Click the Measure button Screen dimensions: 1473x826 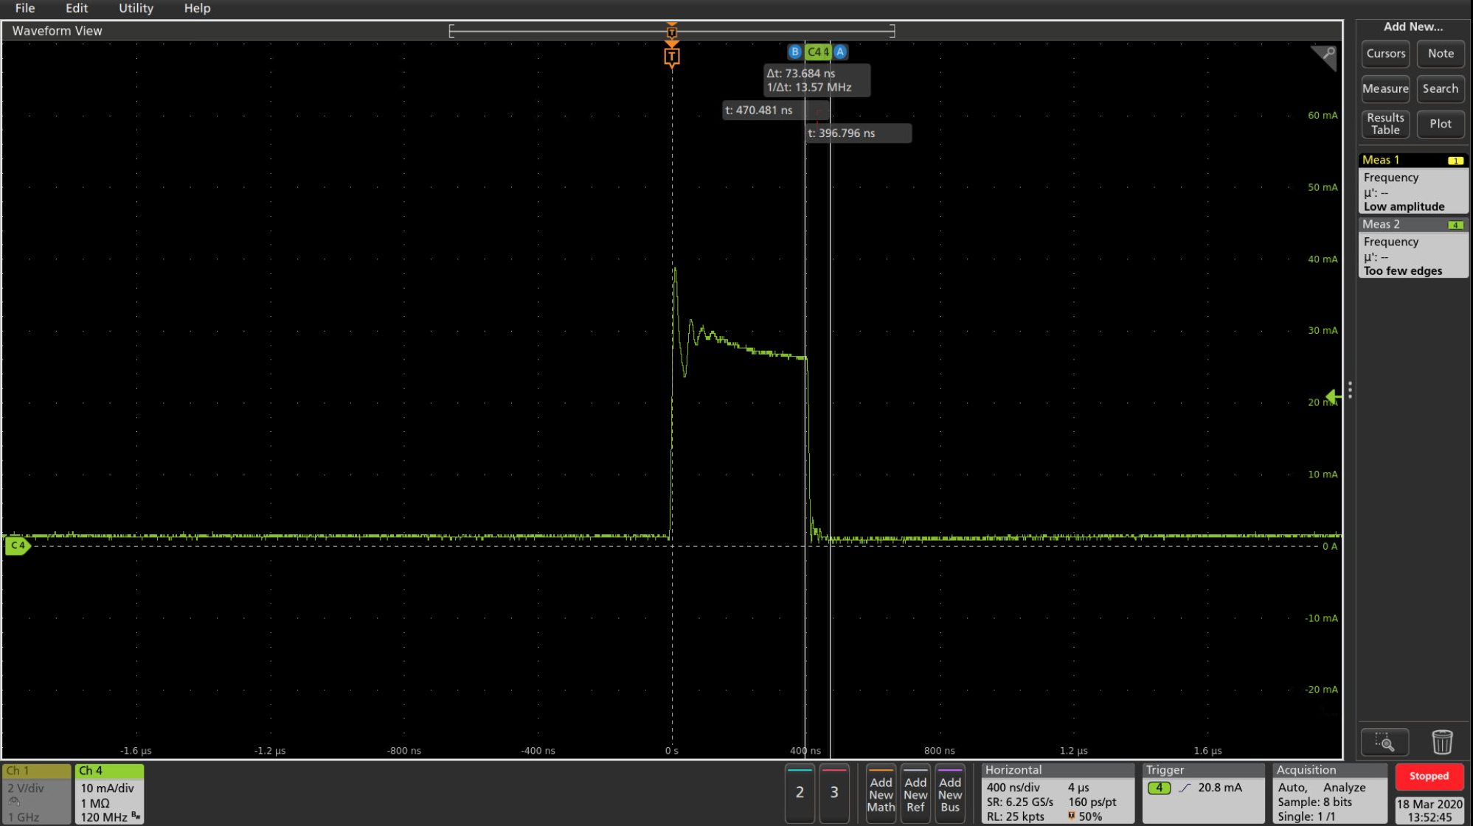click(x=1384, y=88)
